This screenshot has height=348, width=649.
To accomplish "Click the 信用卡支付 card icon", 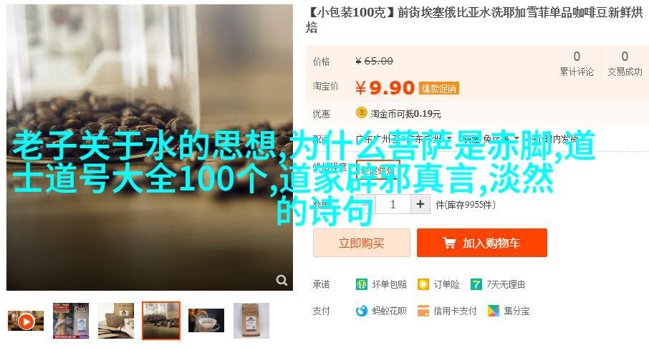I will 423,311.
